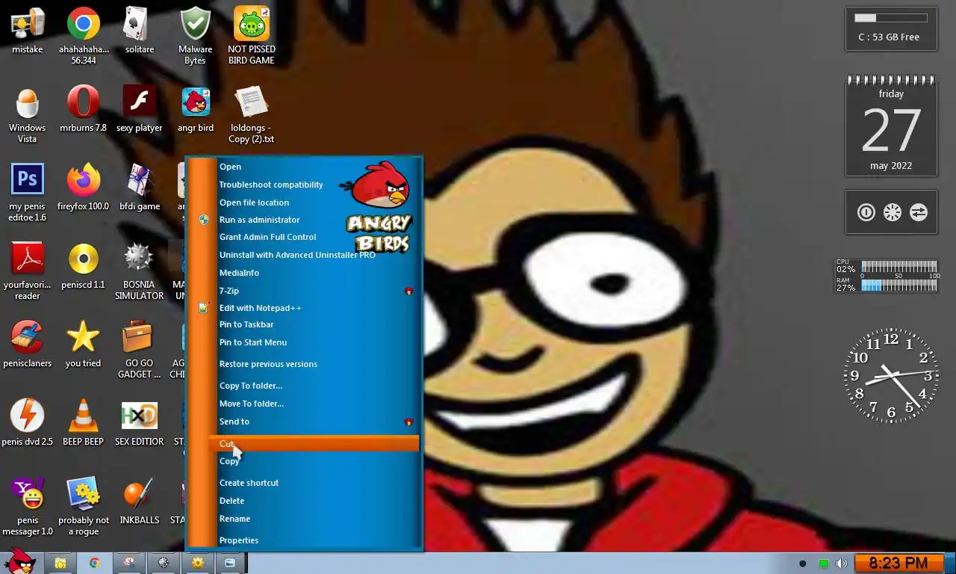Click the green network tray icon

point(823,564)
